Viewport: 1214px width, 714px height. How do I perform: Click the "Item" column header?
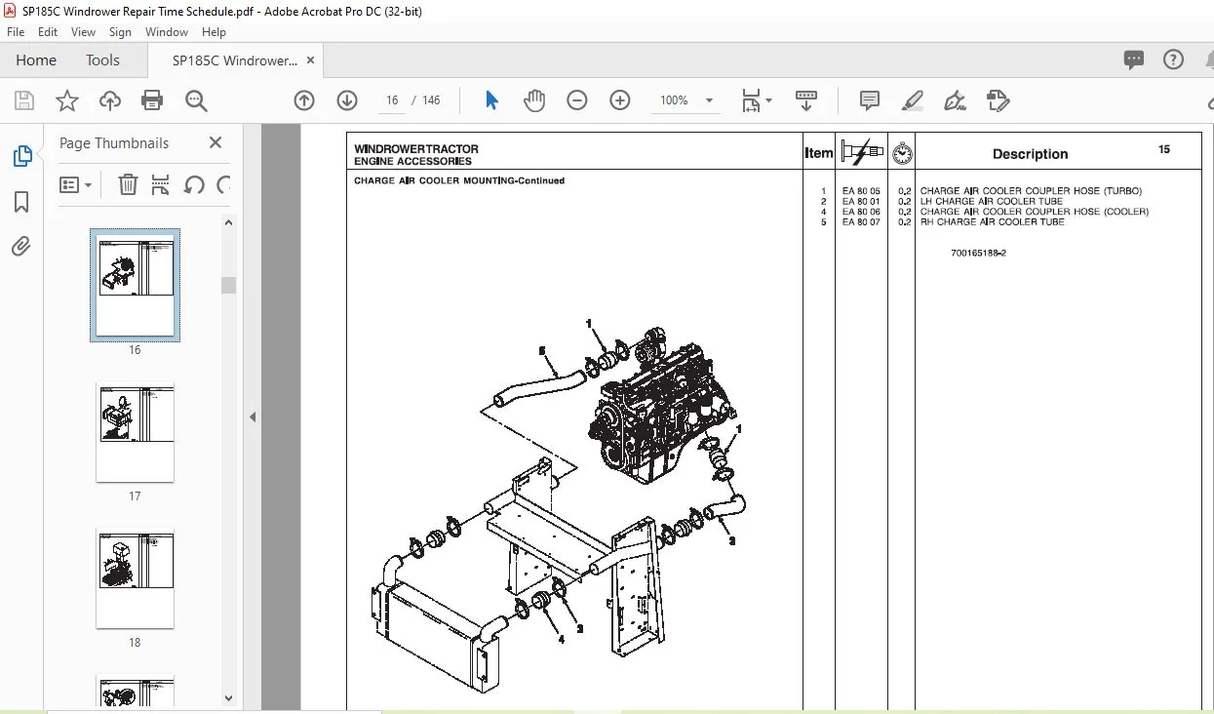click(x=819, y=153)
